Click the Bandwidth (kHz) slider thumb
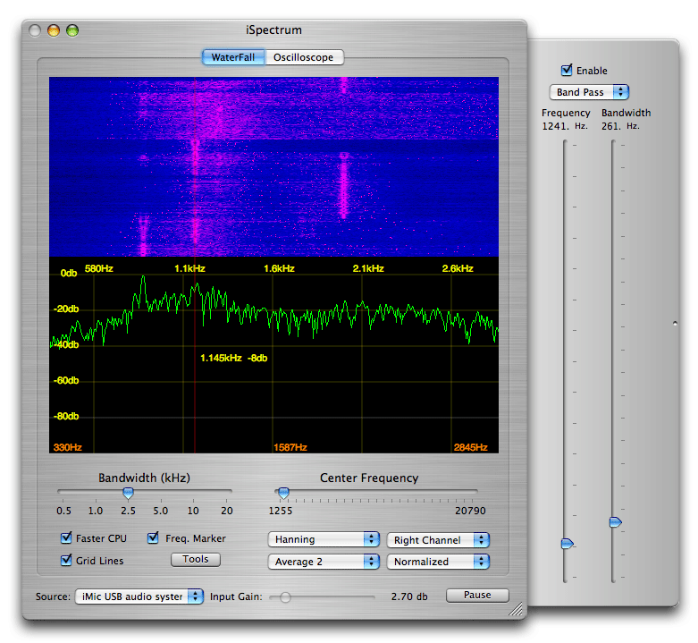The image size is (698, 643). coord(128,493)
